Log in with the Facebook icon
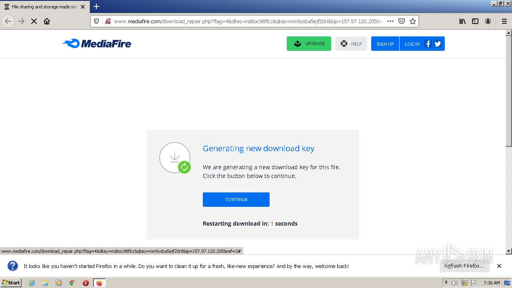 pyautogui.click(x=428, y=44)
